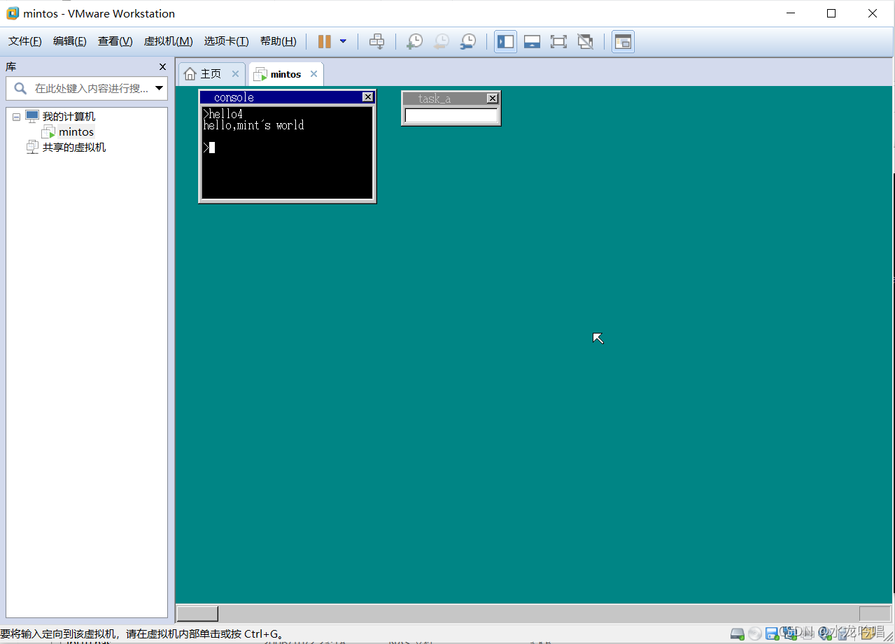
Task: Click the task_a window title bar
Action: click(x=451, y=99)
